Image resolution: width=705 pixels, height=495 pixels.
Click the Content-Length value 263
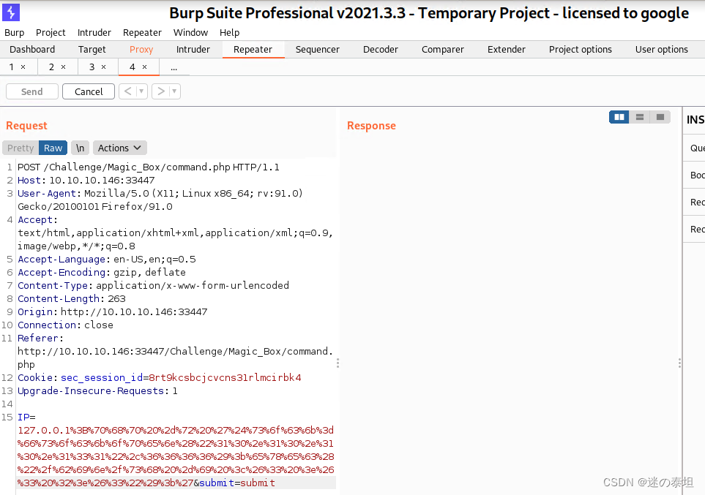tap(116, 299)
